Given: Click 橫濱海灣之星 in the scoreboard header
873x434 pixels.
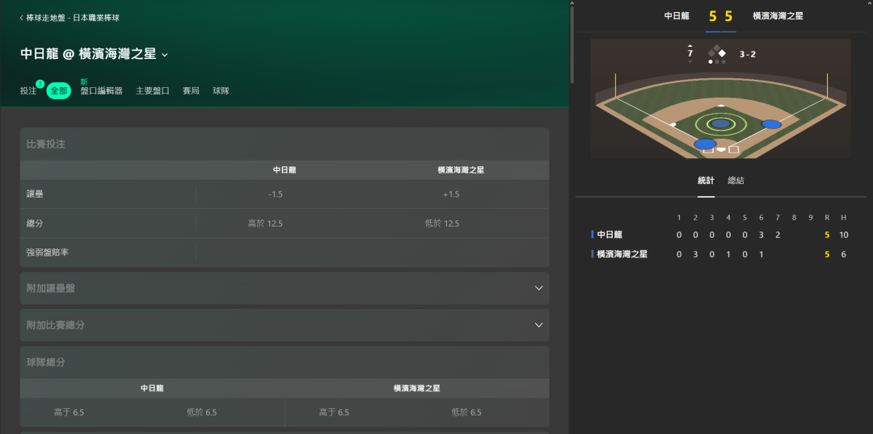Looking at the screenshot, I should pos(778,16).
